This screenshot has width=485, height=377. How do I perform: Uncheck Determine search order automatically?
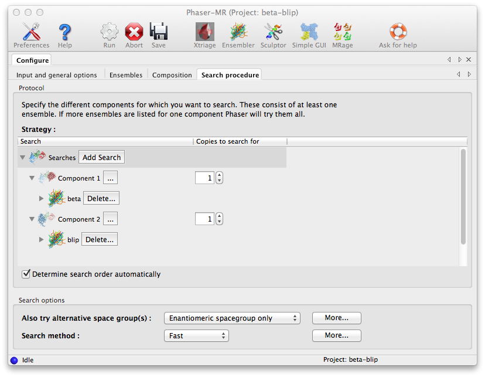point(26,274)
